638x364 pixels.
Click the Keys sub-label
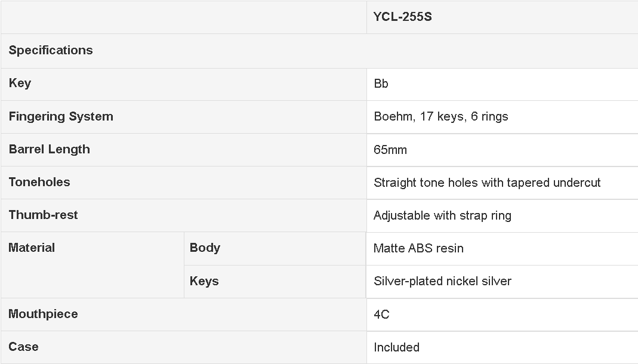(204, 282)
